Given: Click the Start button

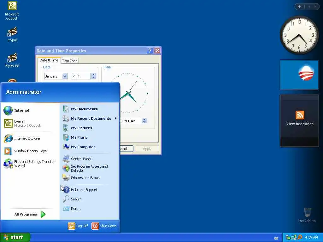Looking at the screenshot, I should point(15,238).
